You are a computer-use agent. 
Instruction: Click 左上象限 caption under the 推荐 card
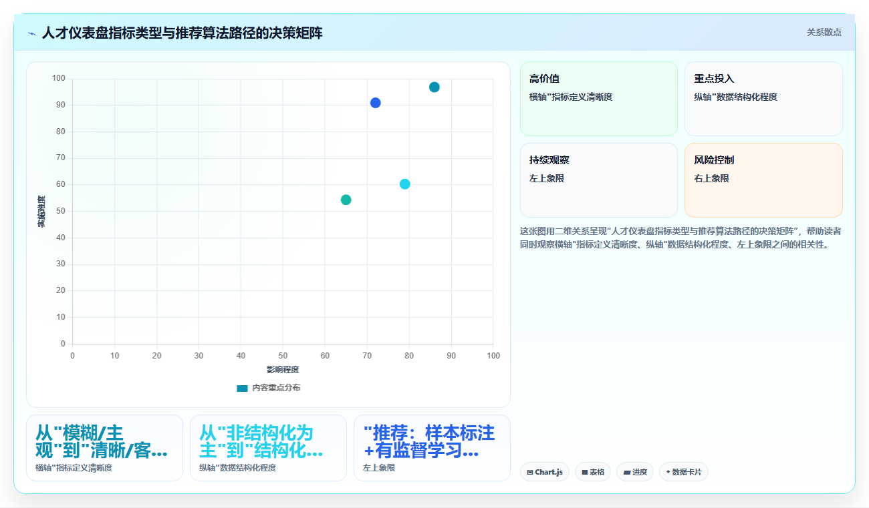pyautogui.click(x=379, y=468)
